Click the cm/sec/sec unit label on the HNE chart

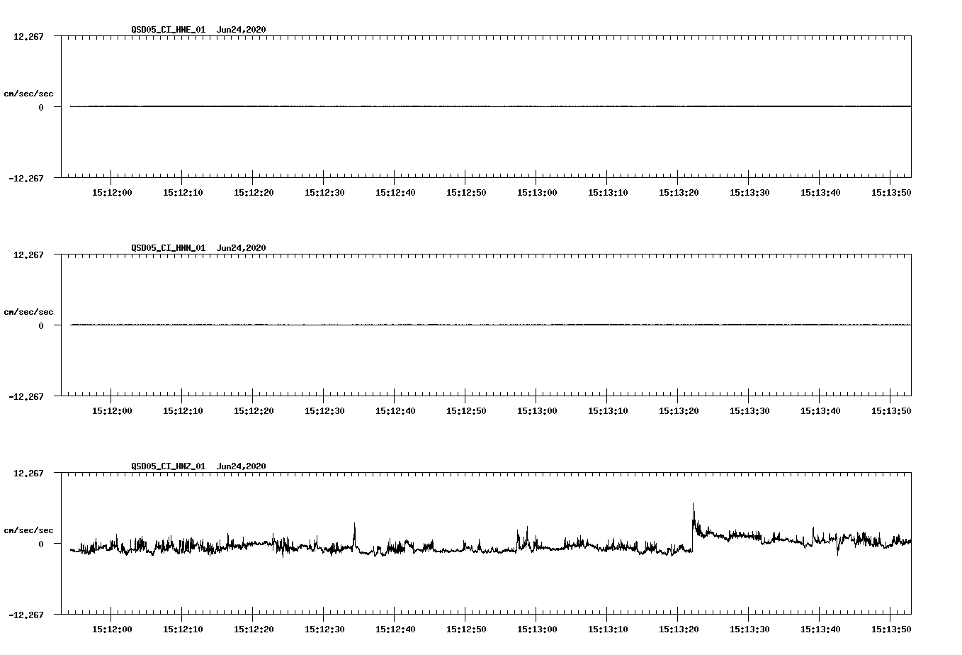[28, 94]
